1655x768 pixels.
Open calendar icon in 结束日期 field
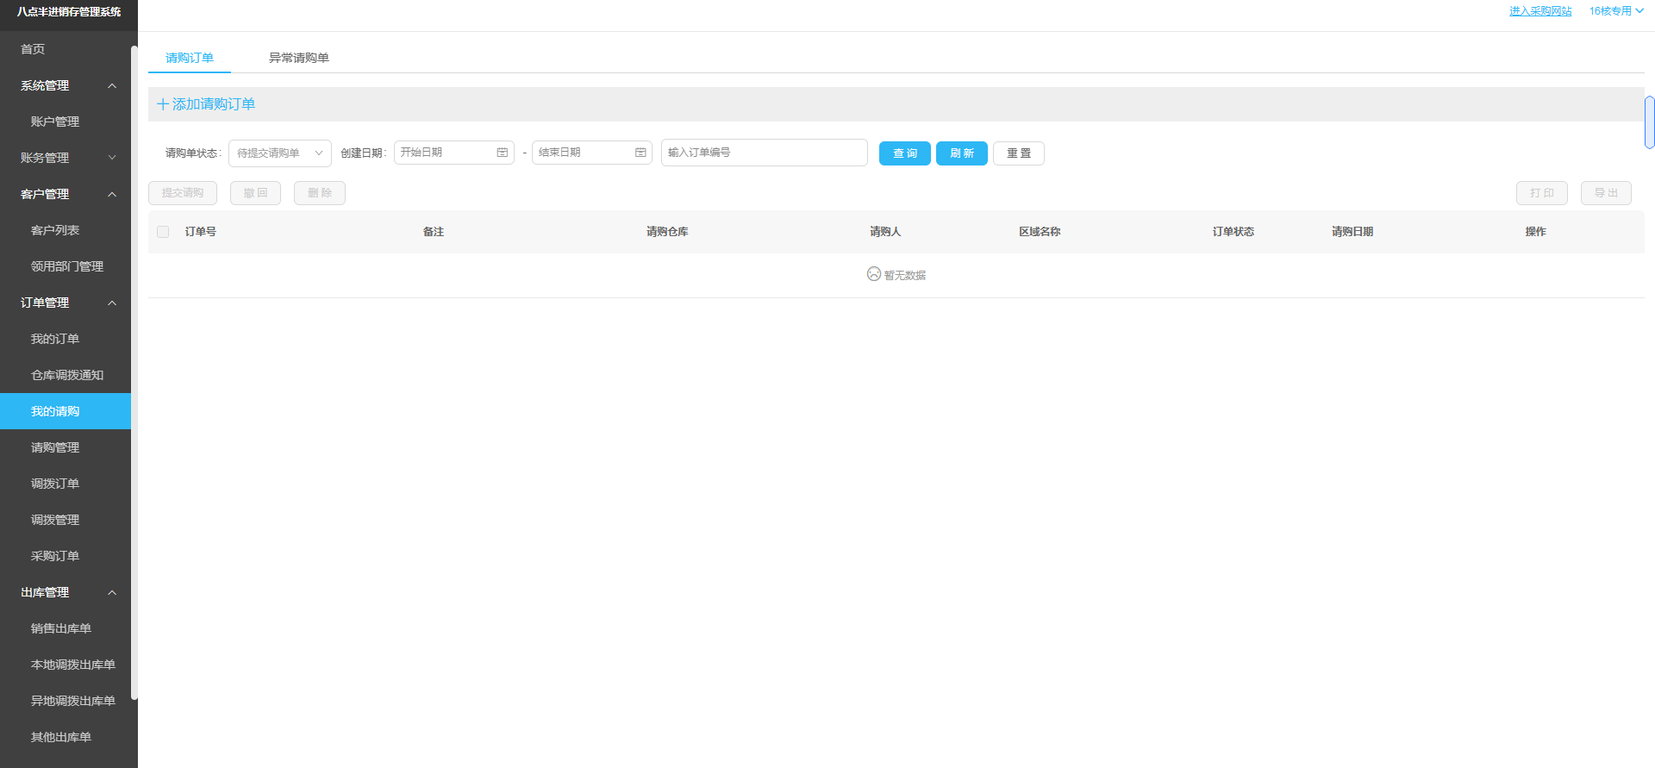640,153
